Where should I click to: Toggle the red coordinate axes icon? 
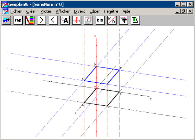(x=77, y=20)
